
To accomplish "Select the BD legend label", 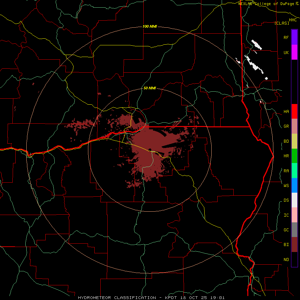I will (286, 141).
